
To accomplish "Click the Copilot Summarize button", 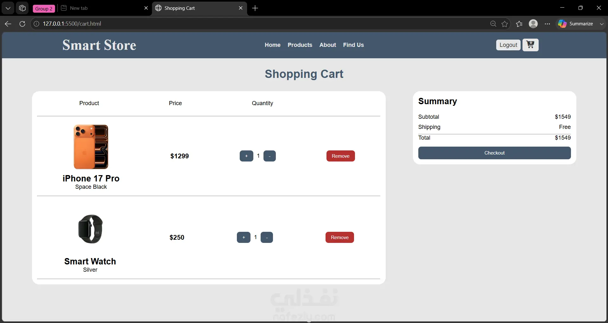I will [576, 24].
